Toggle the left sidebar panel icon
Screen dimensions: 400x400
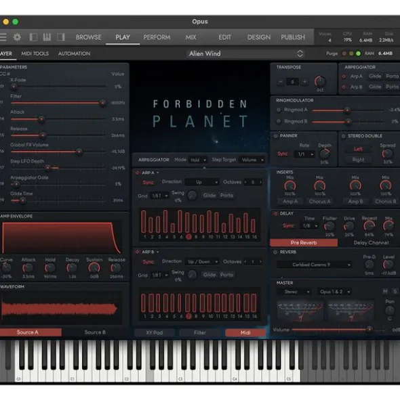coord(33,37)
